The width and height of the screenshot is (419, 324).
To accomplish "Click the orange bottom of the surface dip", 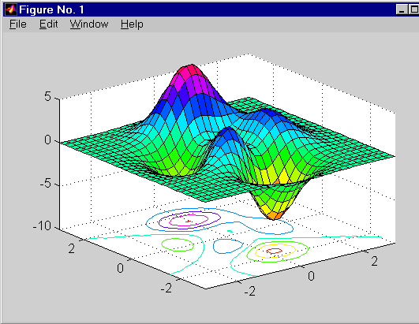I will 274,215.
